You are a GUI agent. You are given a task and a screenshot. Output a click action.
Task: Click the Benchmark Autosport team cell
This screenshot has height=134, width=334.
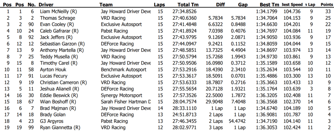123,70
